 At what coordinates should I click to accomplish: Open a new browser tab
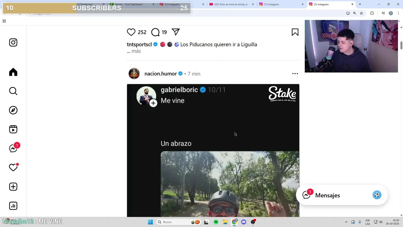click(x=360, y=4)
